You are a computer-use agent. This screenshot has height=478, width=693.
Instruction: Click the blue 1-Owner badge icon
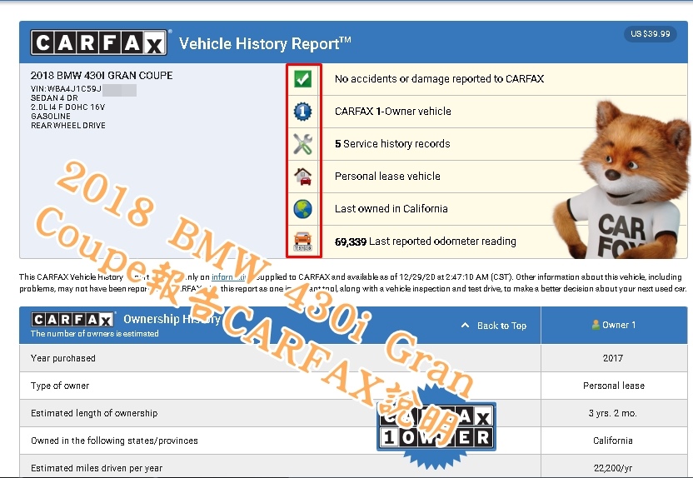point(302,112)
